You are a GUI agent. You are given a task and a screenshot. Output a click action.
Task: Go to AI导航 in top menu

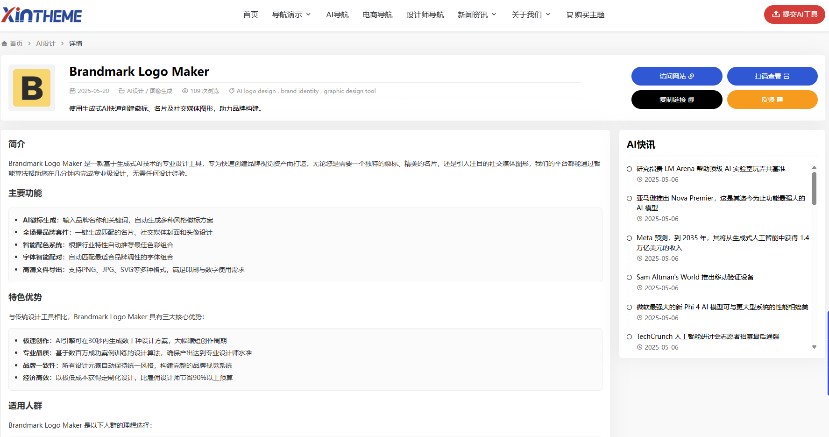(x=337, y=15)
